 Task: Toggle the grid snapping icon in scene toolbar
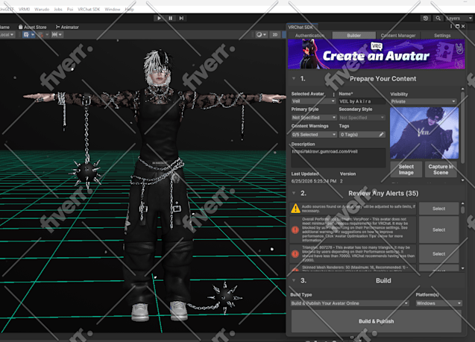pos(26,34)
